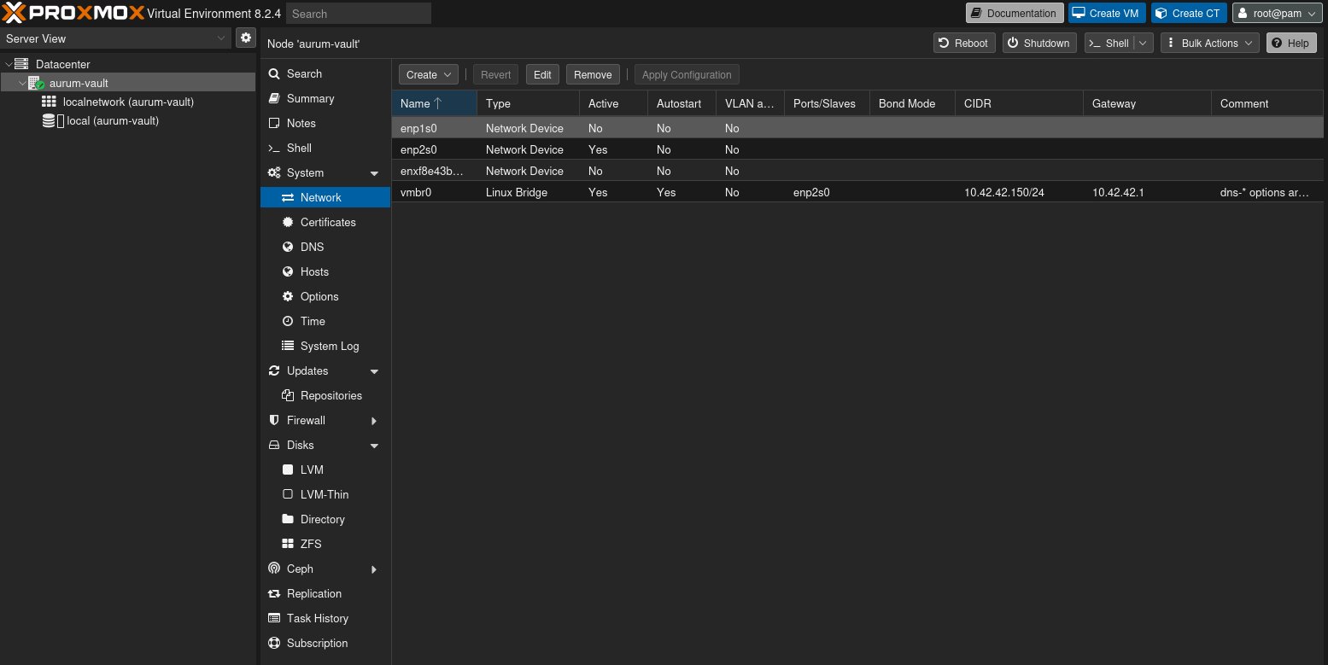Viewport: 1328px width, 665px height.
Task: Open the Network menu item
Action: [325, 197]
